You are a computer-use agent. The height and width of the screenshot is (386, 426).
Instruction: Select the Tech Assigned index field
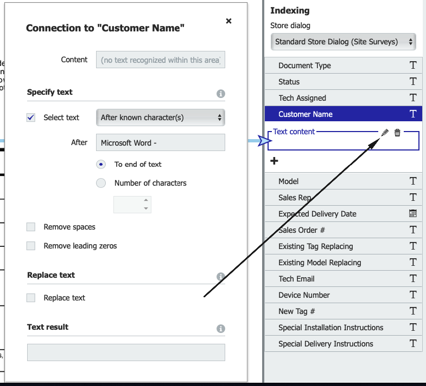(x=336, y=98)
